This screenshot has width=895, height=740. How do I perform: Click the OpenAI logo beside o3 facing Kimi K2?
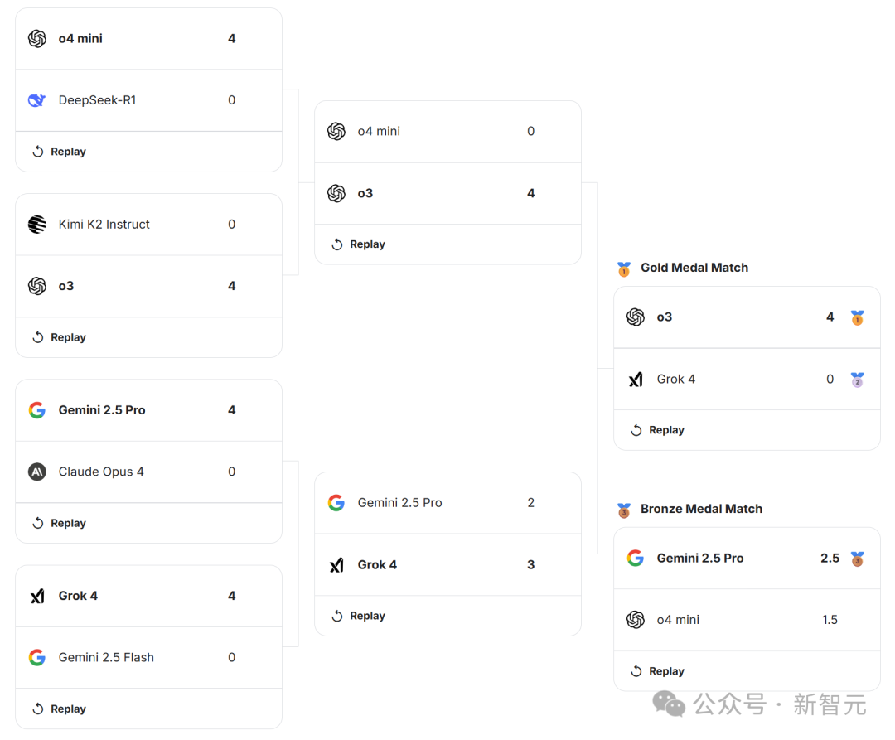[37, 286]
